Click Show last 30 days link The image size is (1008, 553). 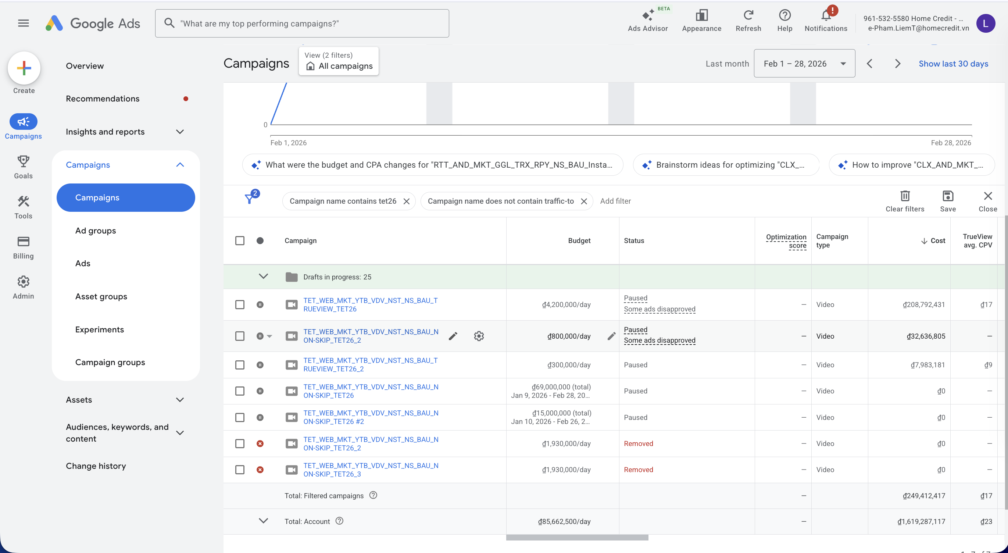coord(953,64)
